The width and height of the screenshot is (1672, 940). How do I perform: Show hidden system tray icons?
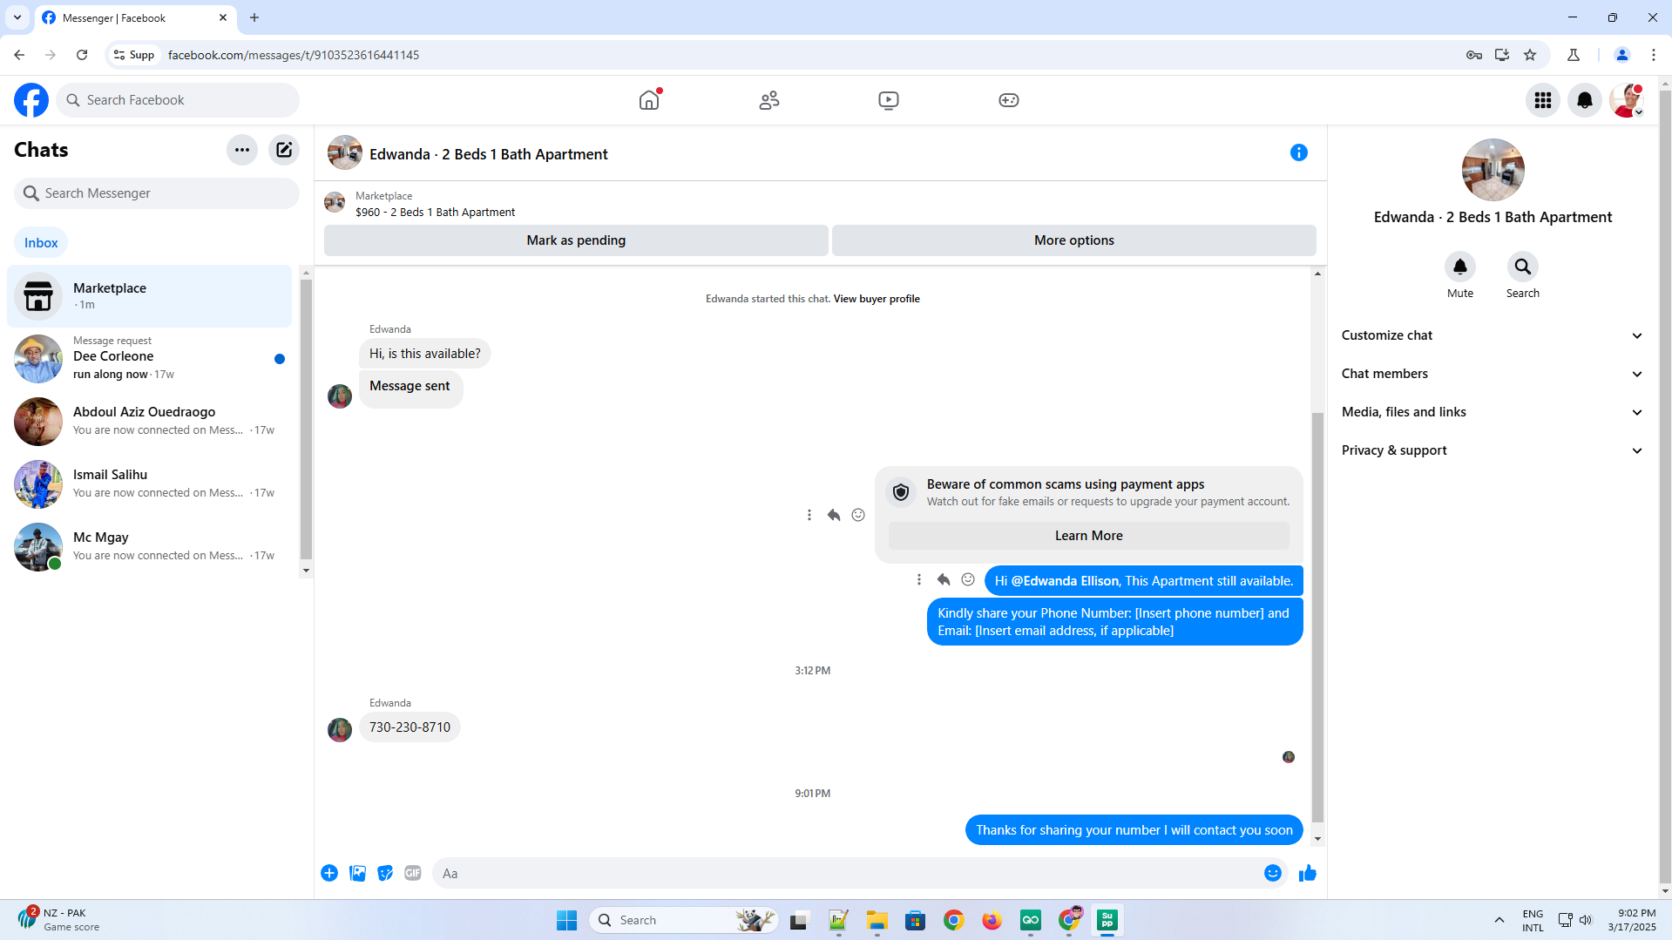(x=1499, y=920)
